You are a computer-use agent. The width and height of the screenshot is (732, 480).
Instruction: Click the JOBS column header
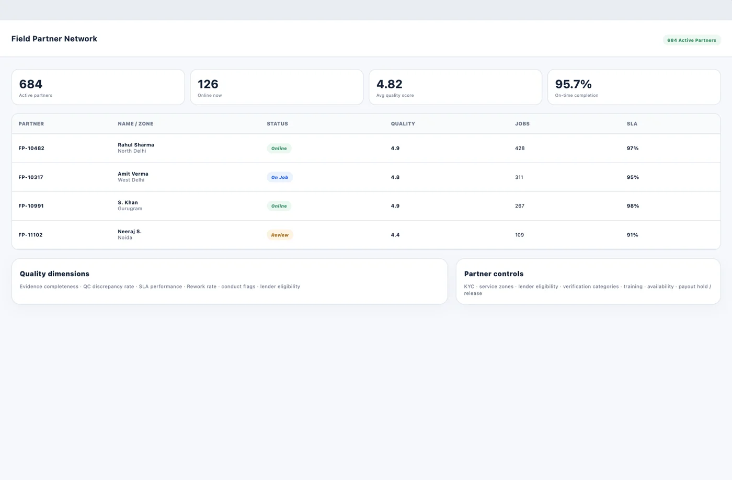click(x=522, y=124)
